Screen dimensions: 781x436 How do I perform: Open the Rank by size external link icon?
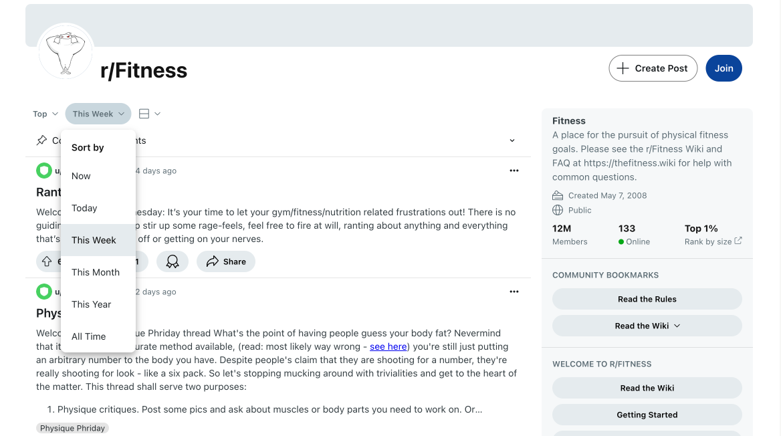[x=738, y=241]
